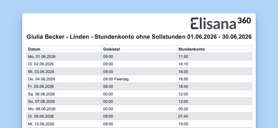Click Stundenkonto value 07:40
The height and width of the screenshot is (128, 278).
(x=214, y=116)
